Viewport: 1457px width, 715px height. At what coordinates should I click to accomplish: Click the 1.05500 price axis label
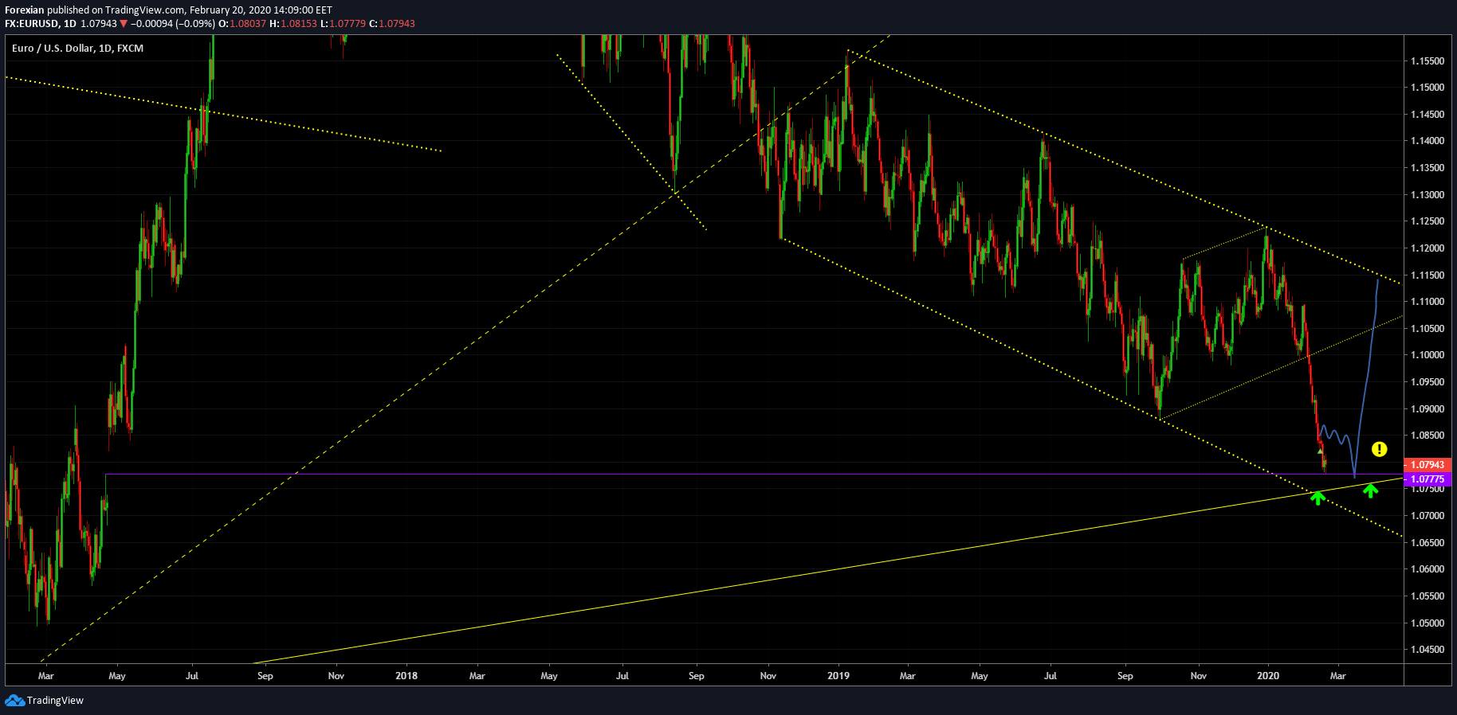(x=1428, y=596)
